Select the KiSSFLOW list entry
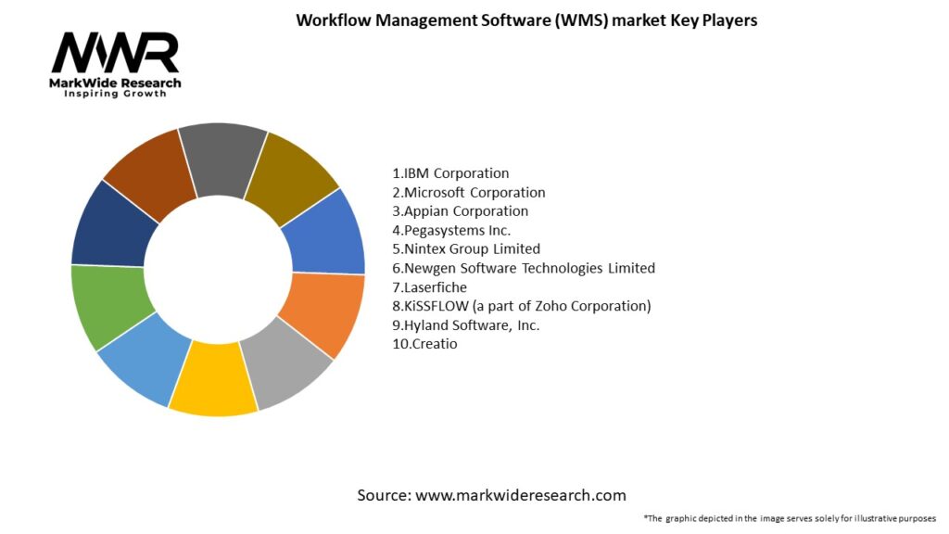Screen dimensions: 949x534 [522, 306]
